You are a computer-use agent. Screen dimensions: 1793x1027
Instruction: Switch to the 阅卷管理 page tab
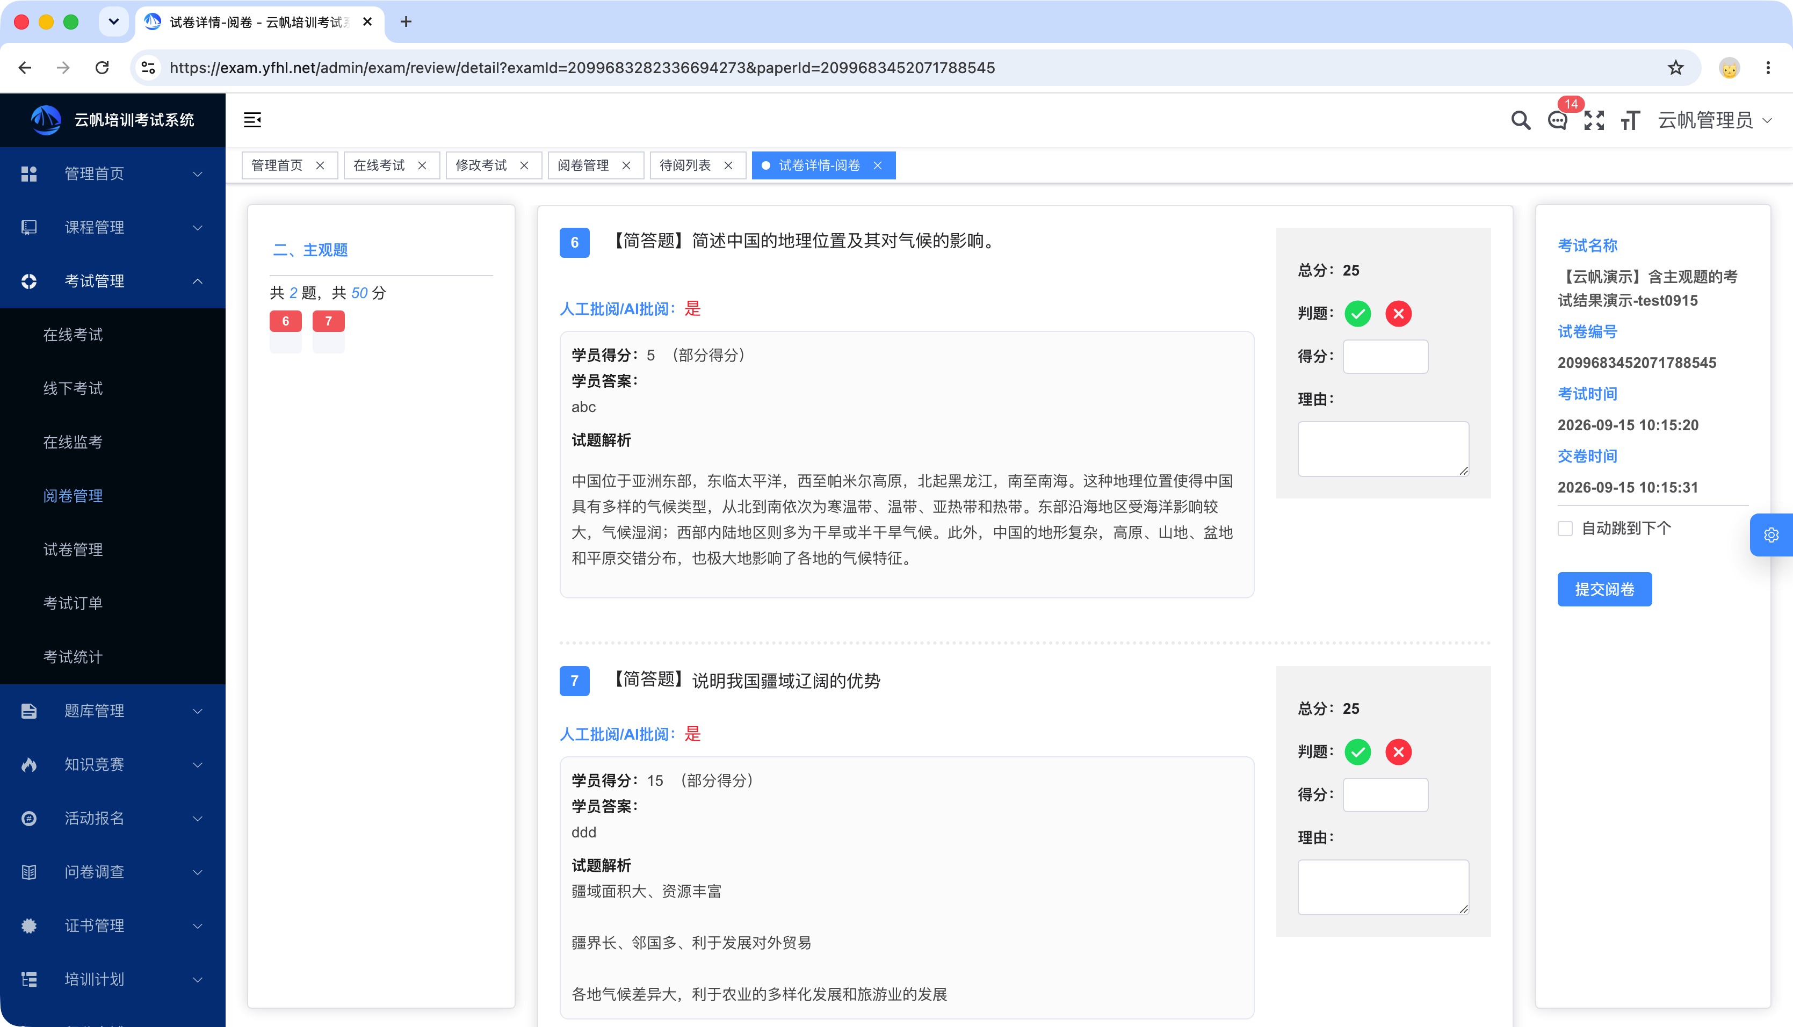point(583,165)
